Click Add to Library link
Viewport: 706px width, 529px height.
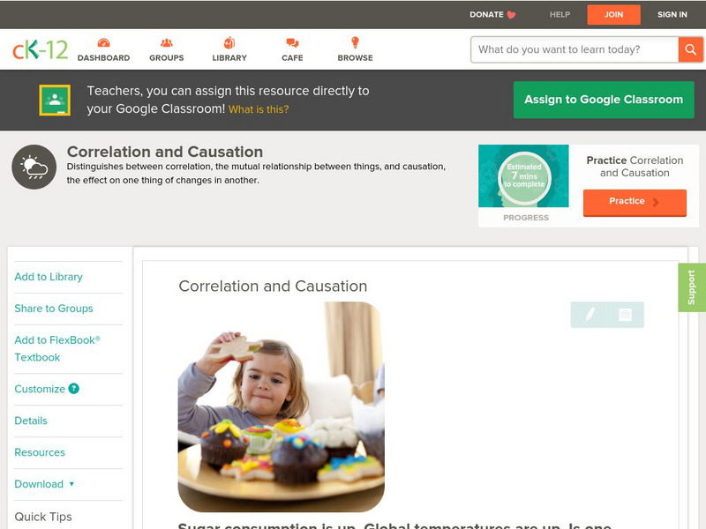pyautogui.click(x=49, y=277)
